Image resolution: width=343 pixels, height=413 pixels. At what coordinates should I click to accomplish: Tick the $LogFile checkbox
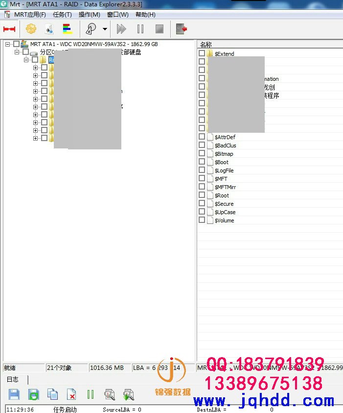pyautogui.click(x=202, y=170)
